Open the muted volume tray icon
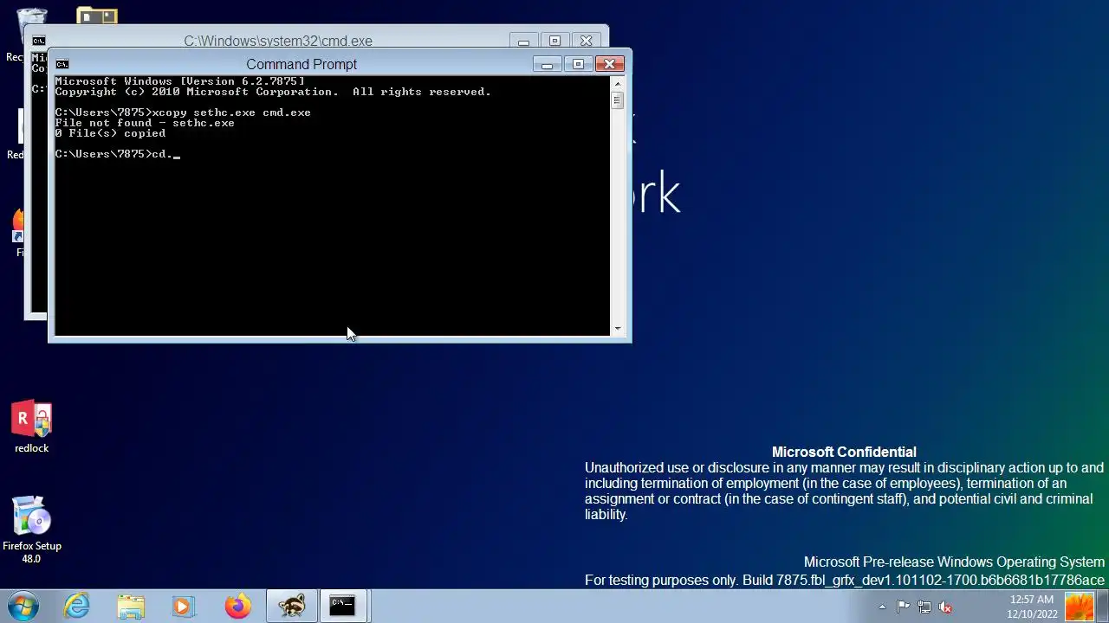 [x=945, y=607]
